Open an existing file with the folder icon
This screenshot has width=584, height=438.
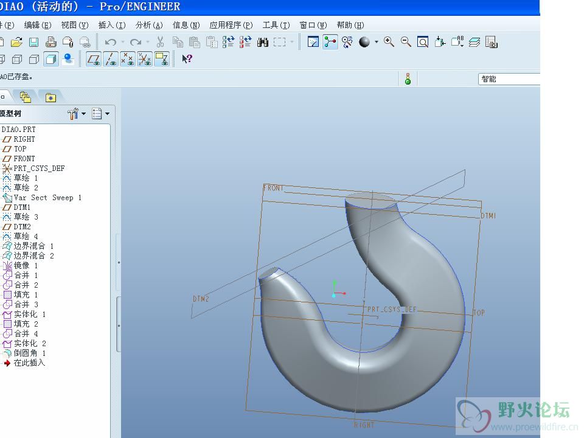16,42
